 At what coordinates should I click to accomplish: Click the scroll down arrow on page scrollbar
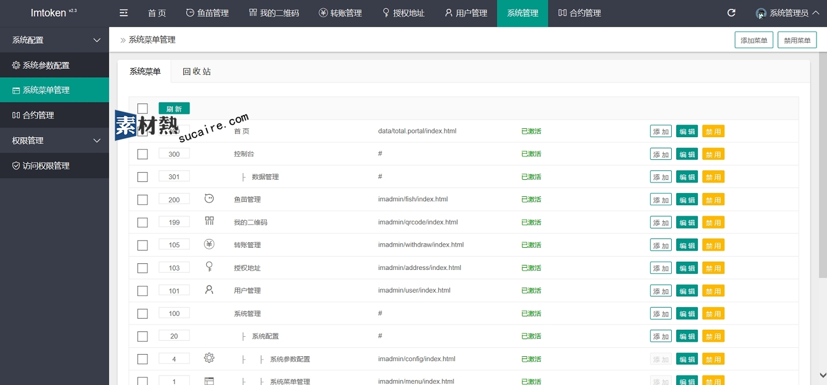823,376
